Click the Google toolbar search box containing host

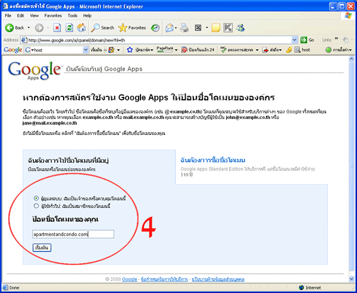point(56,50)
